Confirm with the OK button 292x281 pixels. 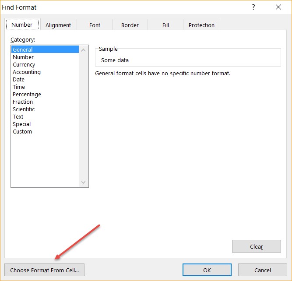(x=207, y=270)
